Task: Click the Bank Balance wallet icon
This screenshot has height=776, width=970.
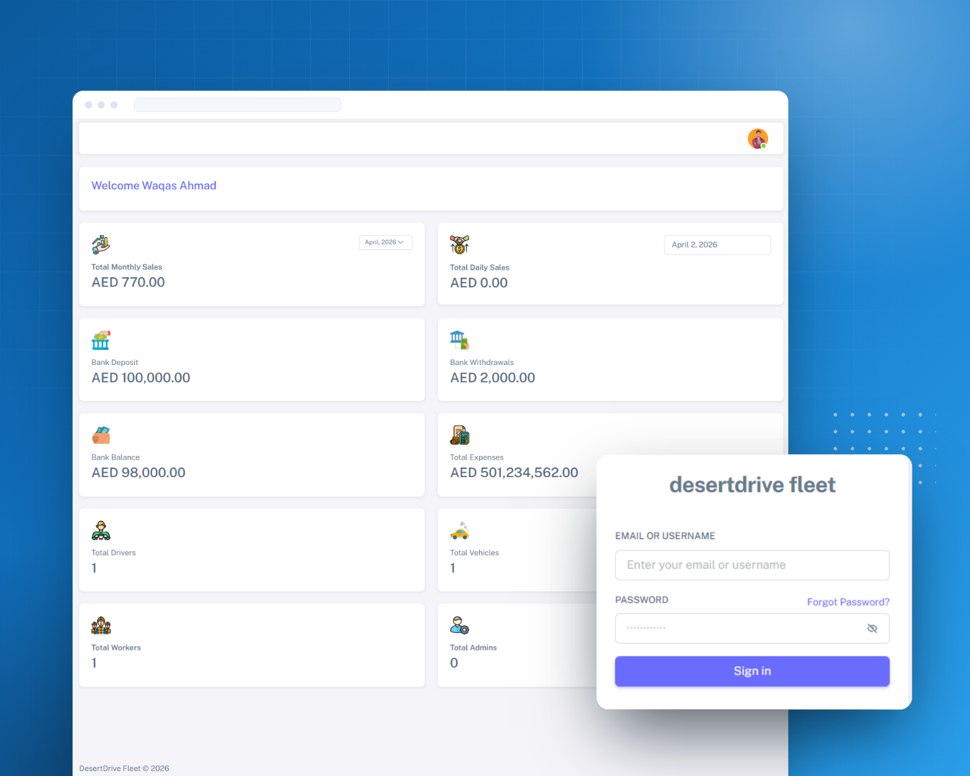Action: [101, 435]
